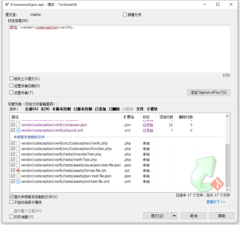Click the 帮助 help button
The height and width of the screenshot is (225, 240).
pyautogui.click(x=222, y=216)
